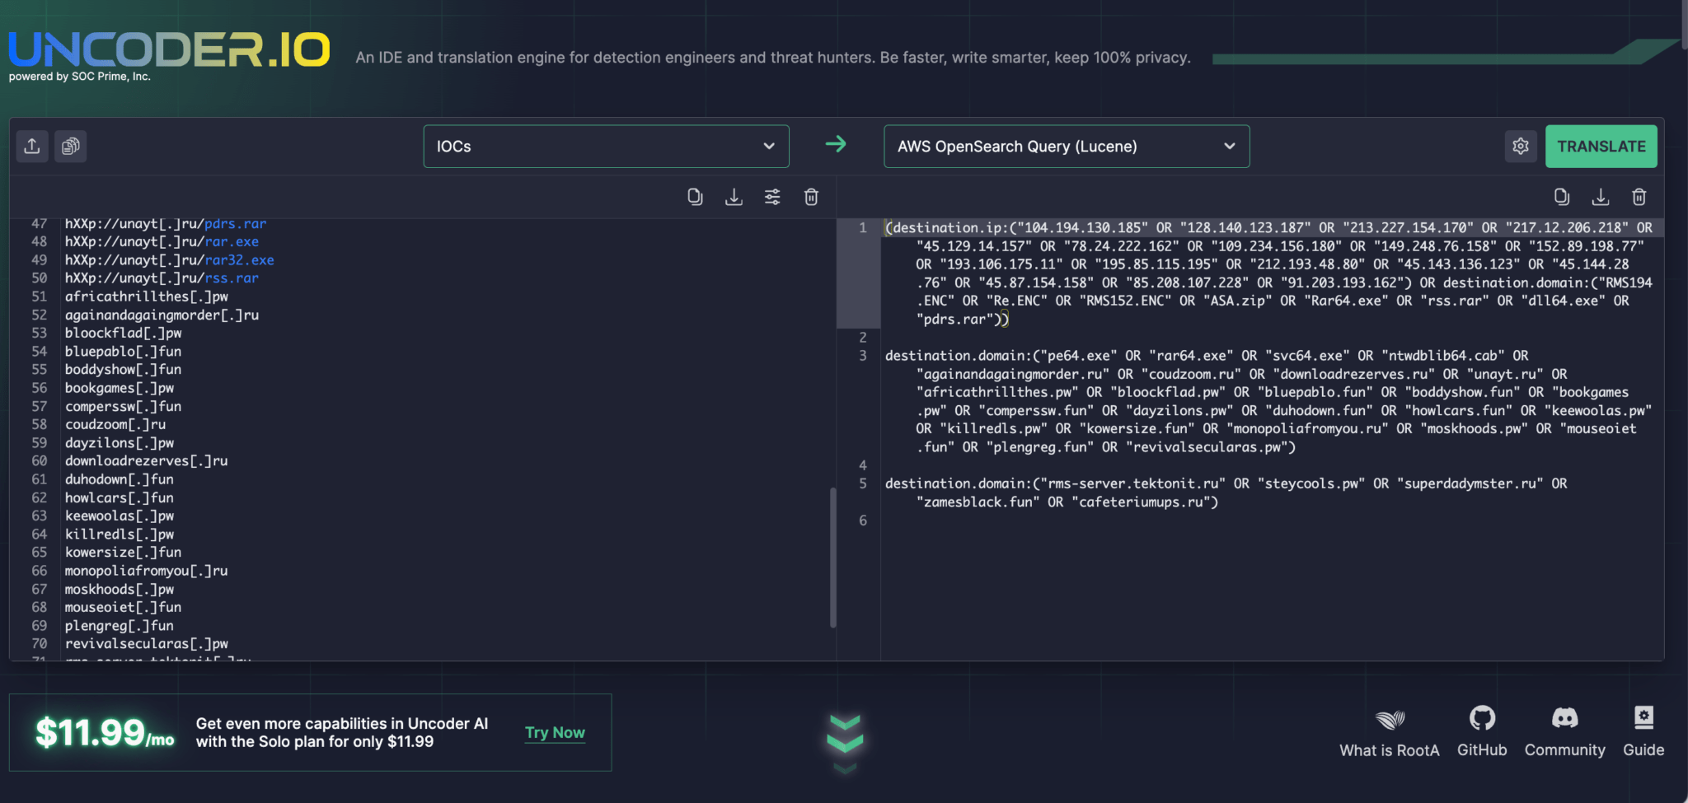
Task: Open the GitHub page from the footer
Action: [x=1481, y=729]
